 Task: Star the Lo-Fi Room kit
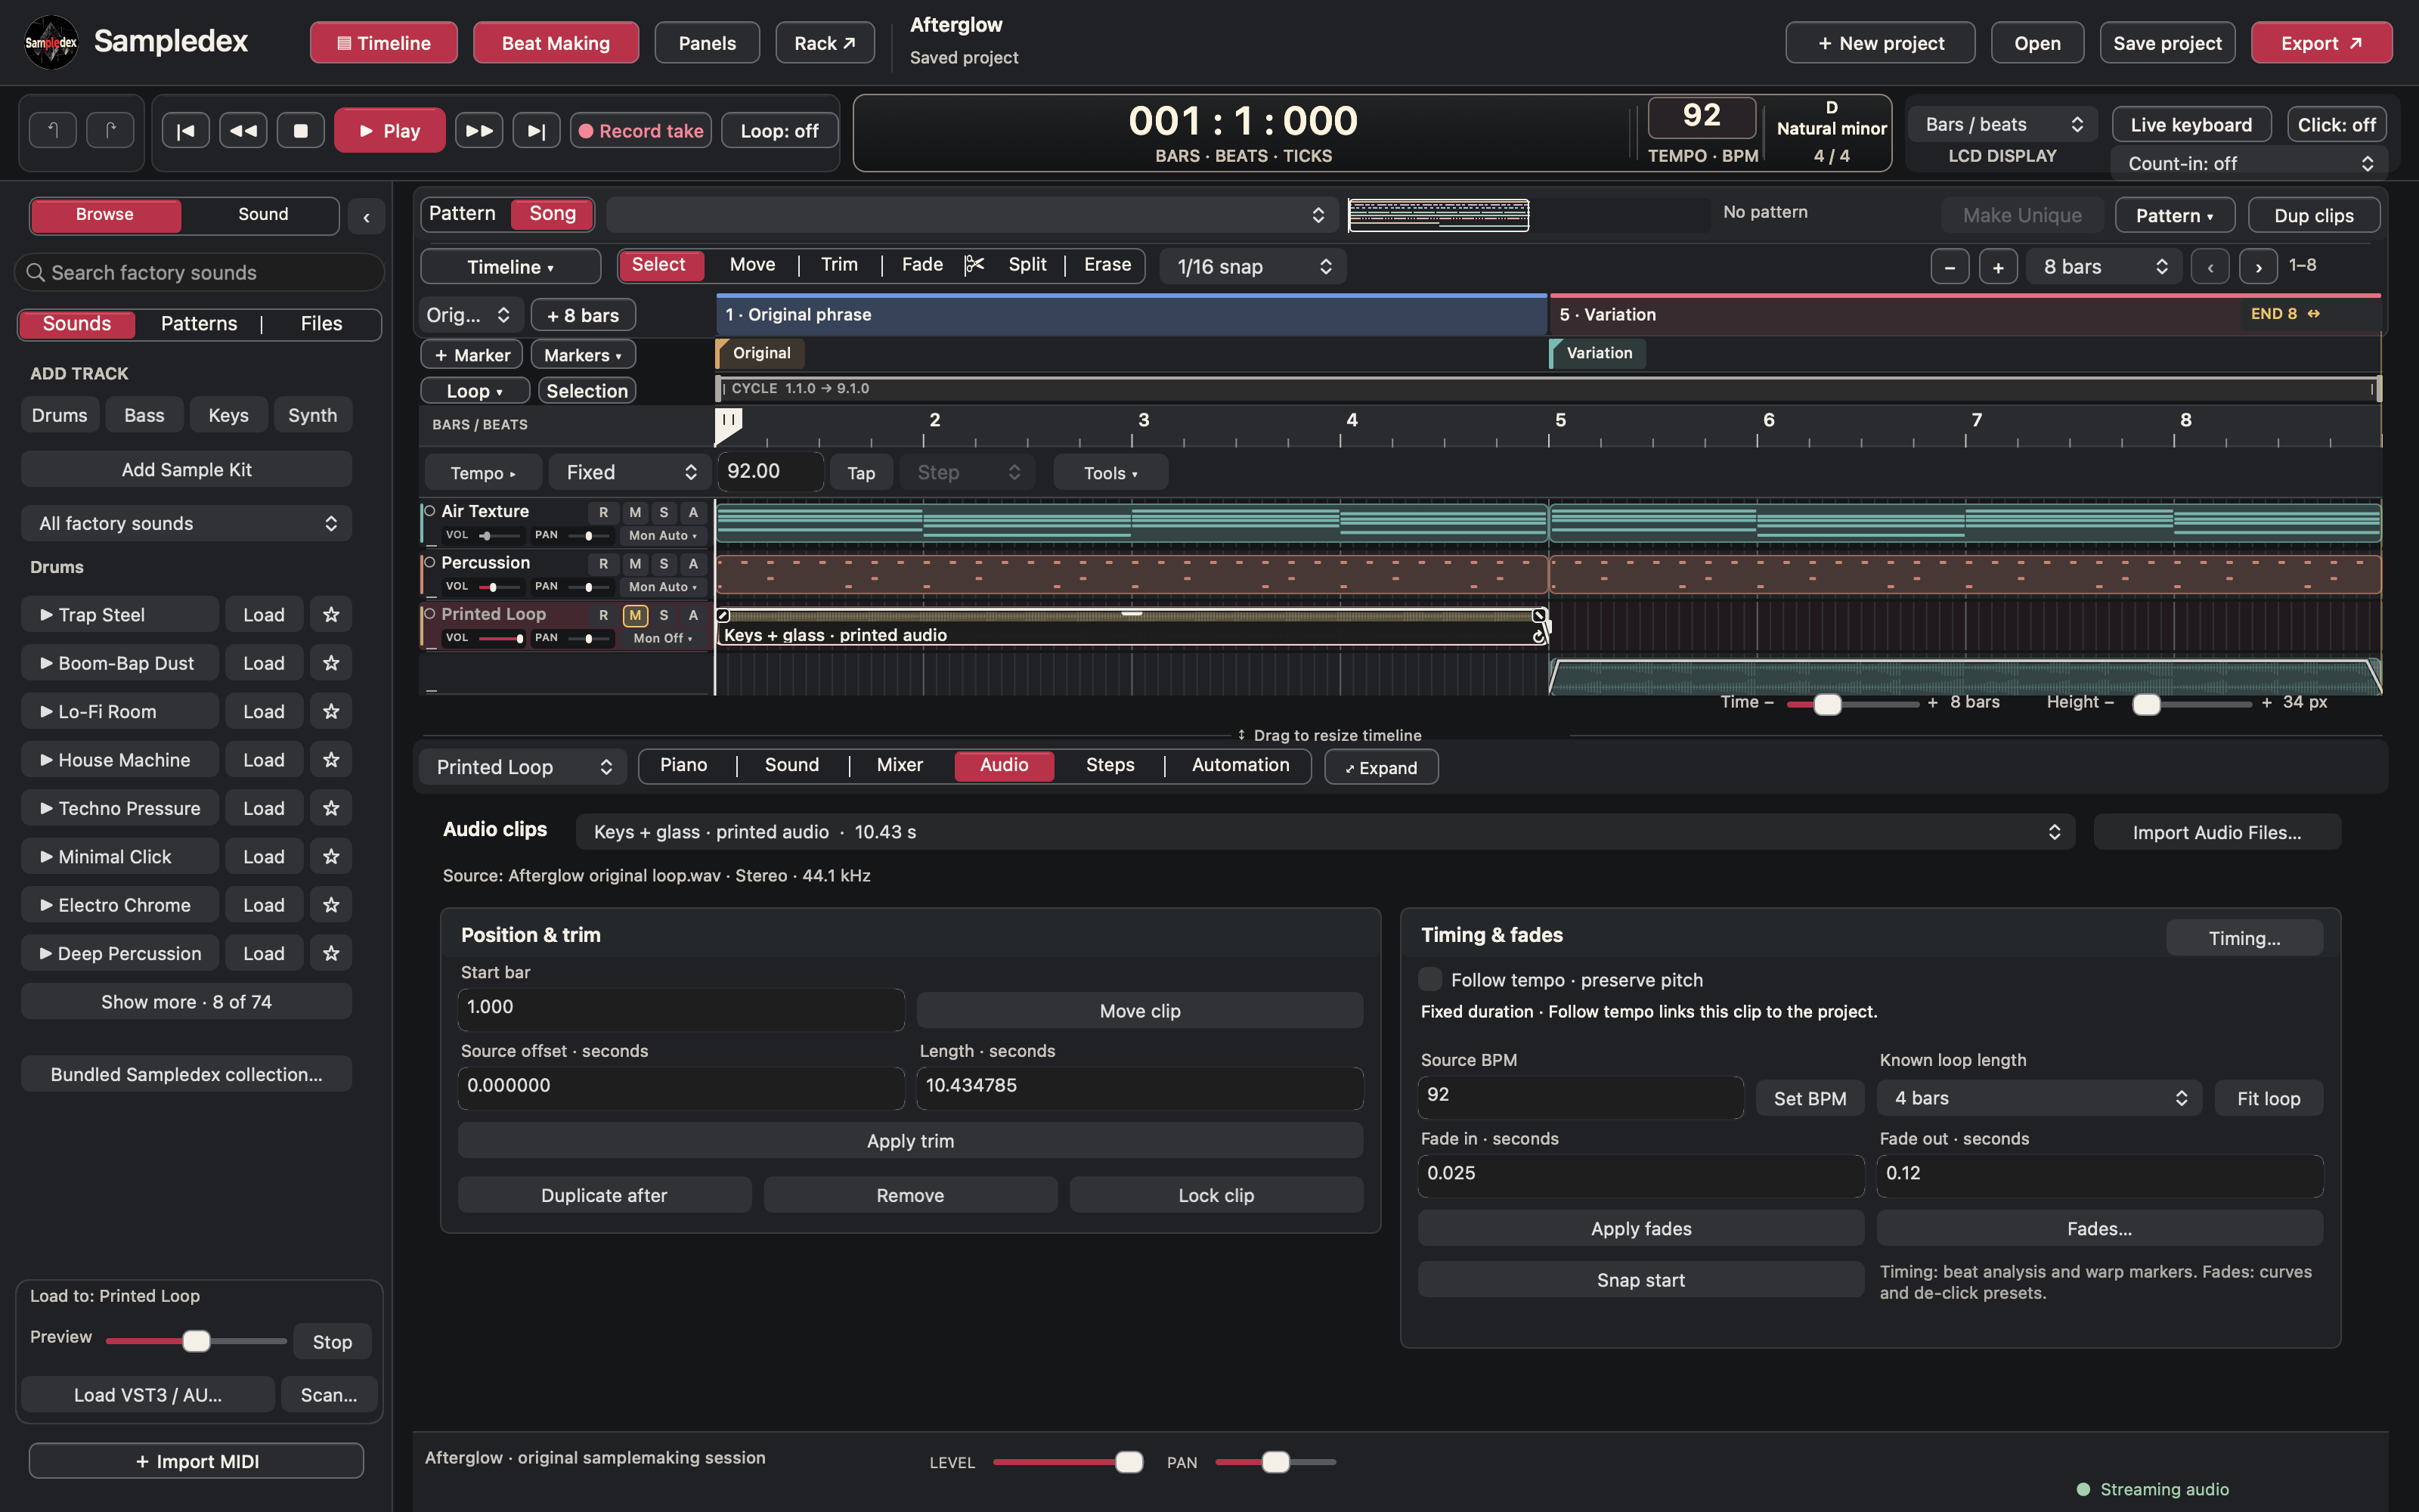(x=331, y=711)
